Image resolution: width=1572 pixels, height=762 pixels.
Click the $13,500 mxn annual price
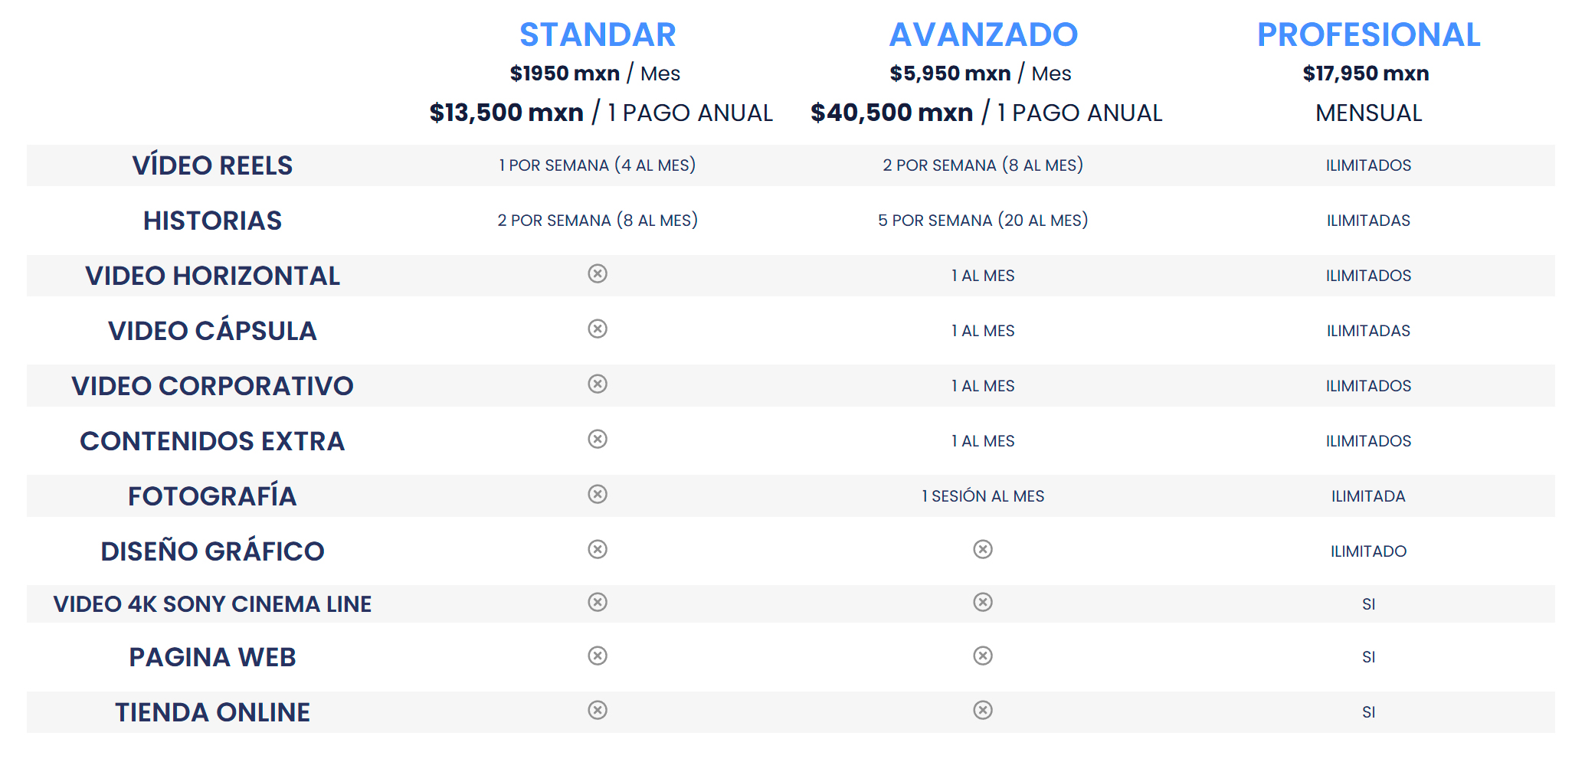point(506,113)
